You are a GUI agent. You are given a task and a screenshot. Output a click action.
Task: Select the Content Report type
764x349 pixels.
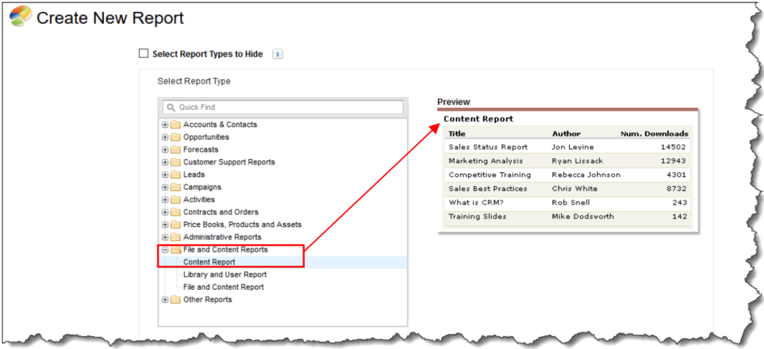[x=209, y=262]
